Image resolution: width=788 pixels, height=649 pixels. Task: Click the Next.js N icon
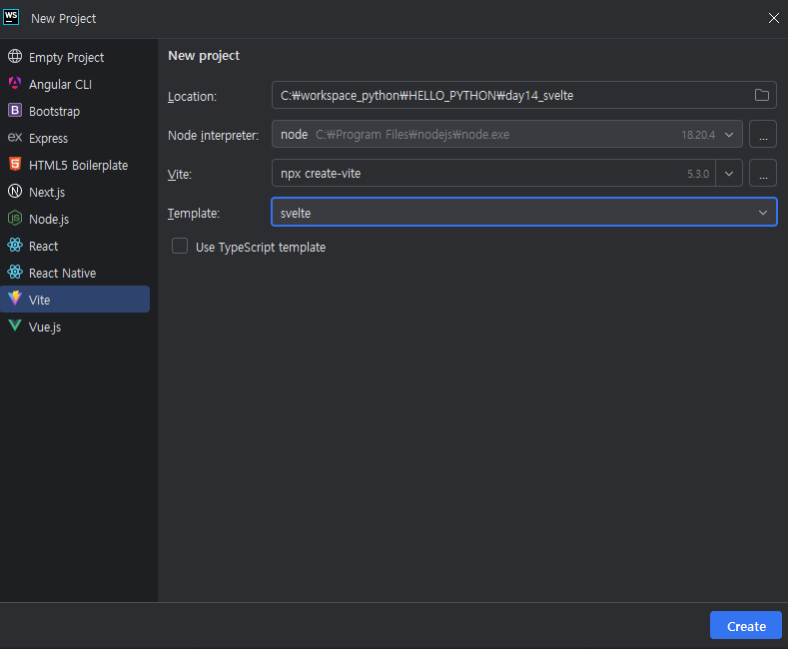[15, 191]
